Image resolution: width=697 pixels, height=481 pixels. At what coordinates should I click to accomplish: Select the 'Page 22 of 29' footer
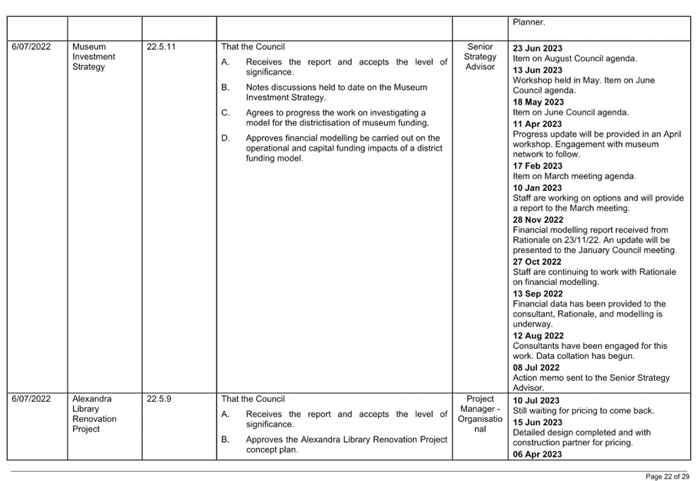pos(667,476)
